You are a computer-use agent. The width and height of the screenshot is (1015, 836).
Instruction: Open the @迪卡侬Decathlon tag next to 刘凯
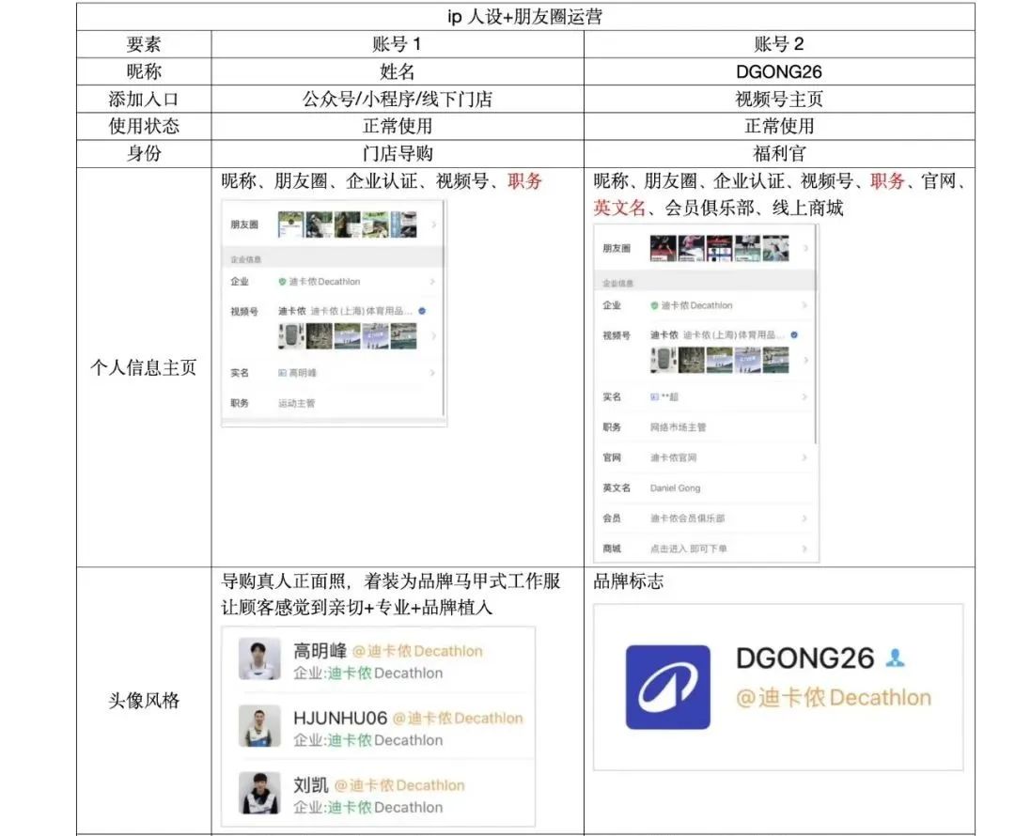click(x=399, y=785)
